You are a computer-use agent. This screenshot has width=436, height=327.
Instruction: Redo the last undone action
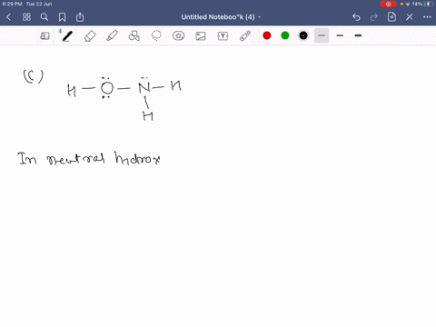point(374,17)
